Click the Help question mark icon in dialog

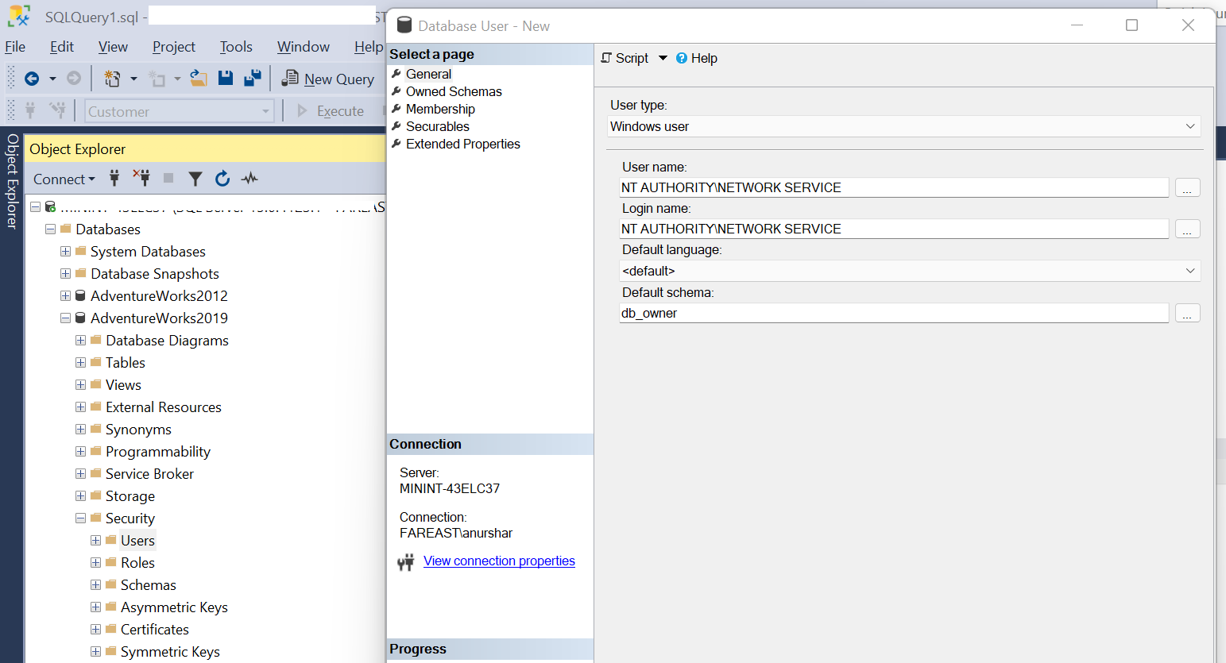(x=681, y=58)
